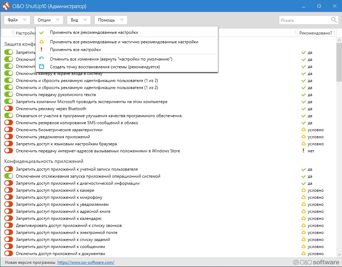The image size is (342, 267).
Task: Expand the 'Вид' dropdown menu
Action: pos(79,20)
